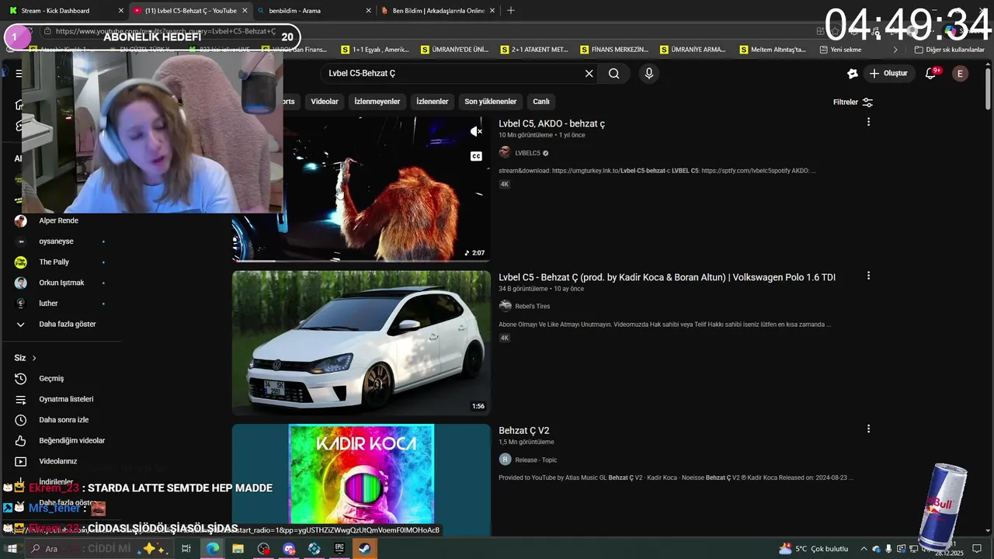Click the magnifier search button on YouTube
The width and height of the screenshot is (994, 559).
(x=613, y=74)
